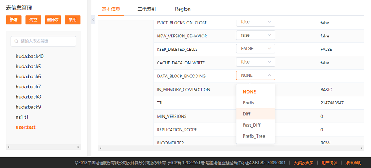
Task: Select Fast_Diff from the encoding list
Action: (255, 125)
